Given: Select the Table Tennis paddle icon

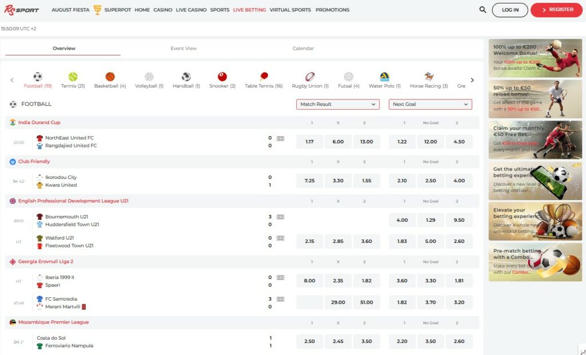Looking at the screenshot, I should [264, 77].
